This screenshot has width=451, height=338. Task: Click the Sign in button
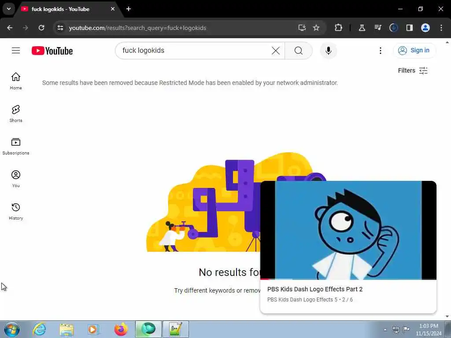[x=414, y=51]
